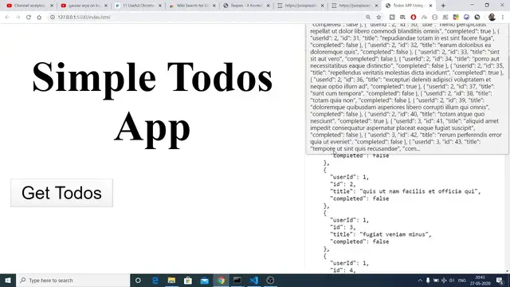This screenshot has width=510, height=287.
Task: Open the terminal app on taskbar
Action: 237,280
